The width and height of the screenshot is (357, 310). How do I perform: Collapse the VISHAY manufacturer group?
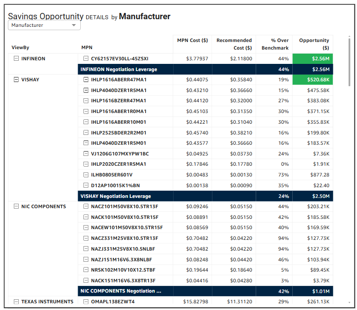[16, 80]
